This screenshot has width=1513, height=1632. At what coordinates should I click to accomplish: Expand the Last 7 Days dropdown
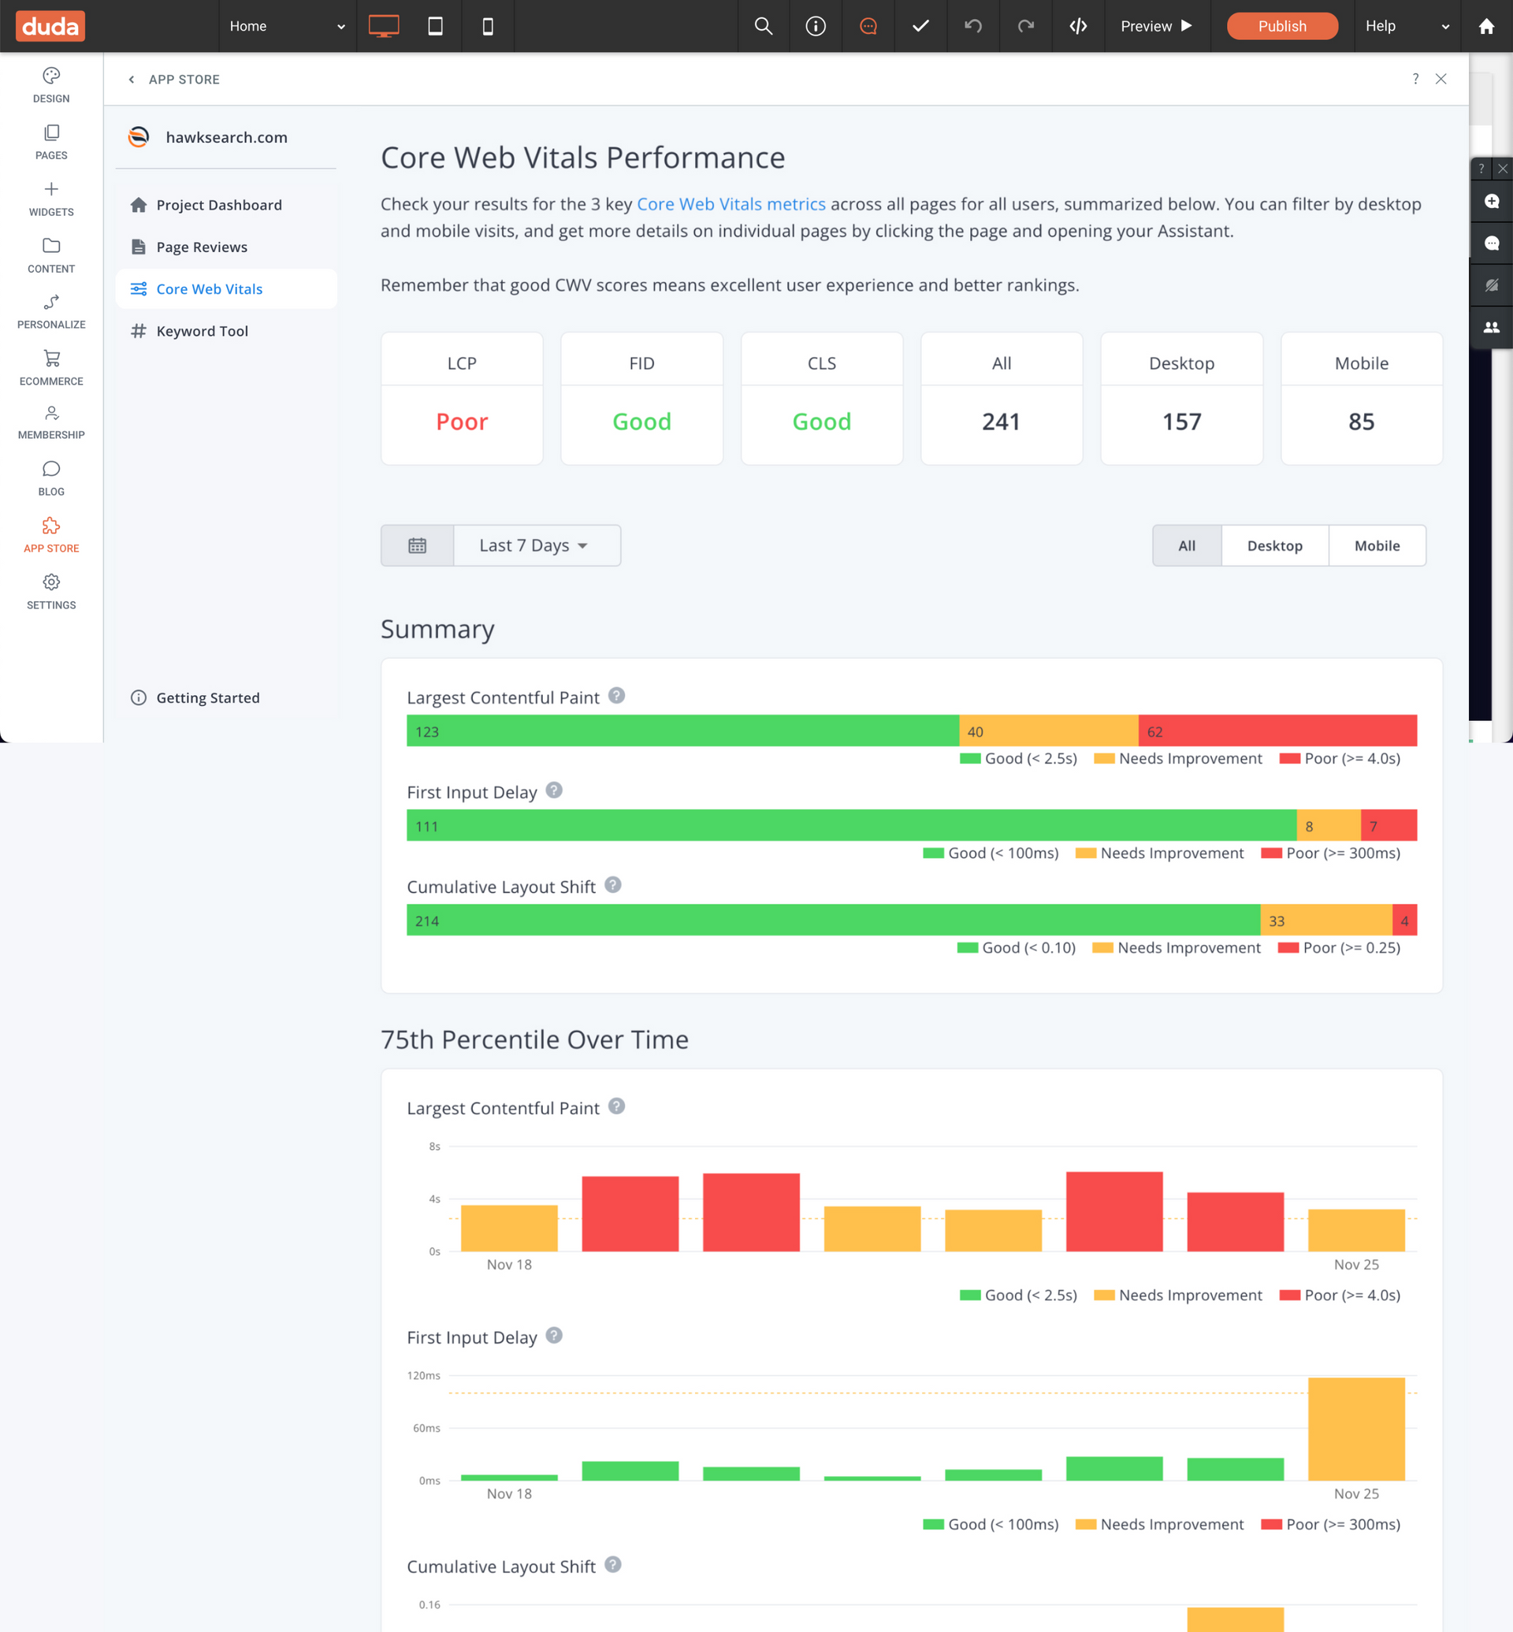(535, 545)
